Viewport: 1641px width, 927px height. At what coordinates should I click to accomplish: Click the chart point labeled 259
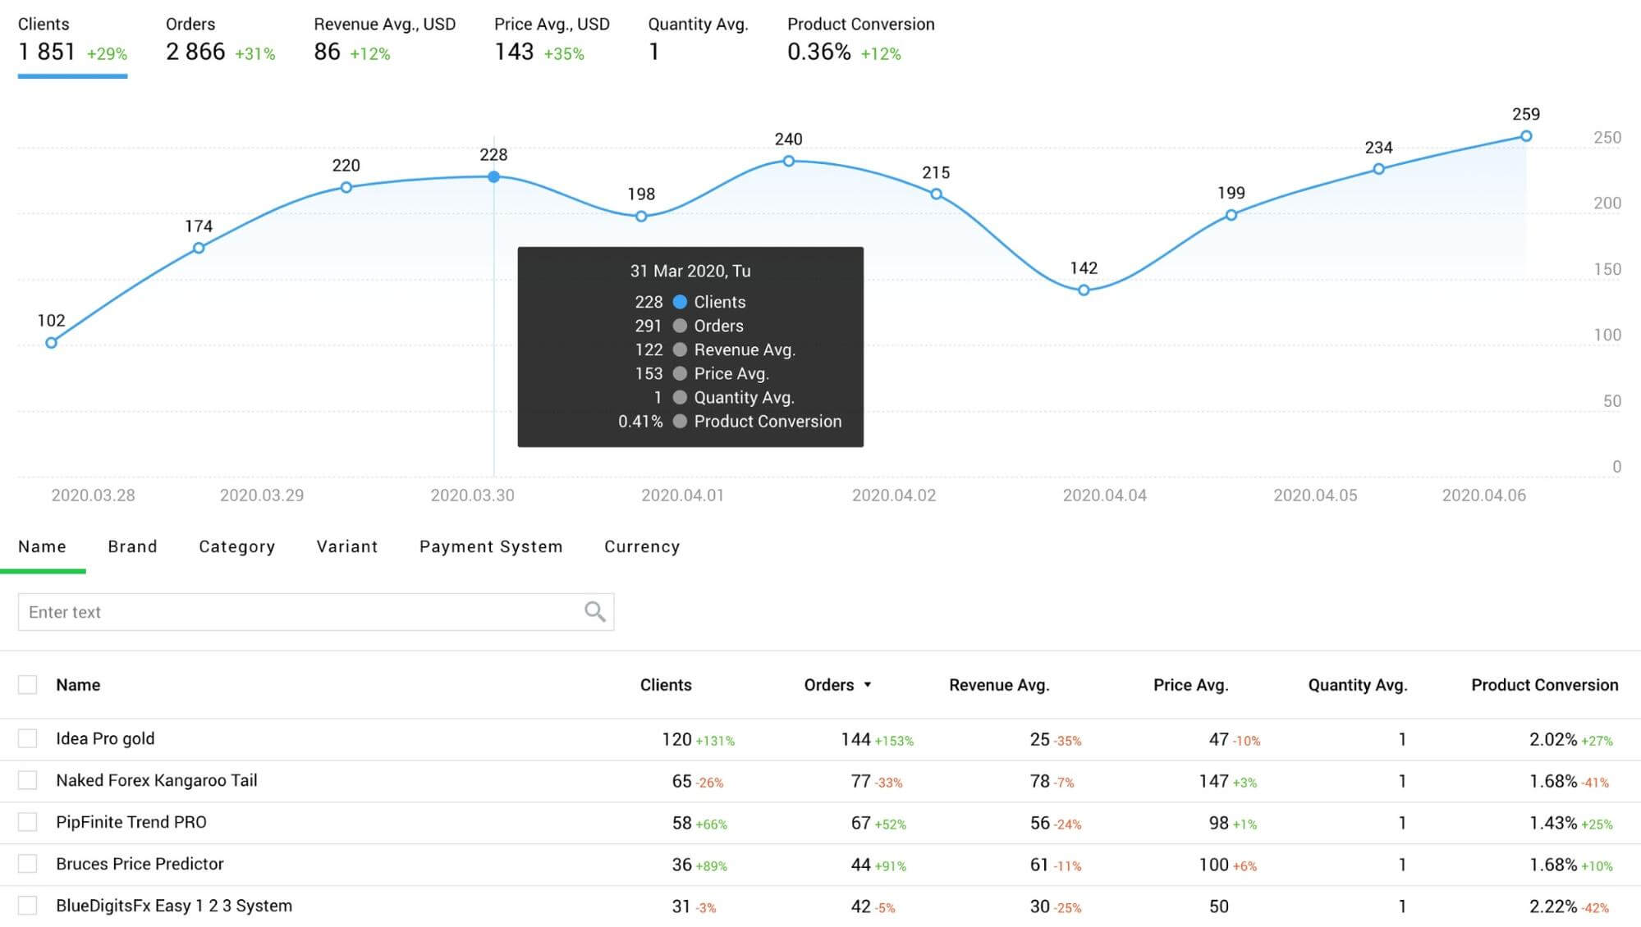(x=1525, y=136)
